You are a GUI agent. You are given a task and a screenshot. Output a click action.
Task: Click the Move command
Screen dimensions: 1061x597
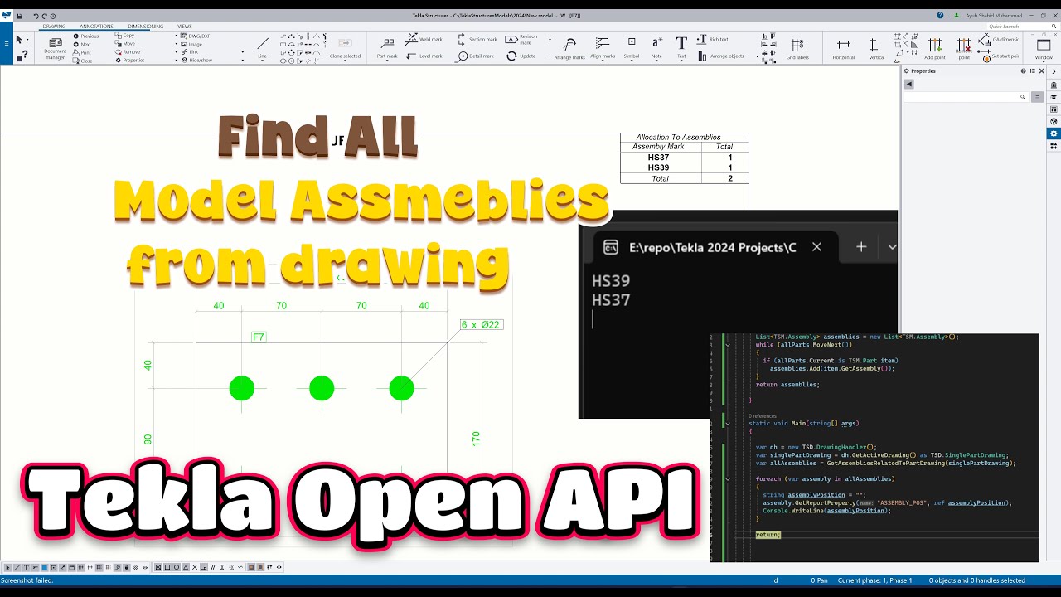(125, 44)
